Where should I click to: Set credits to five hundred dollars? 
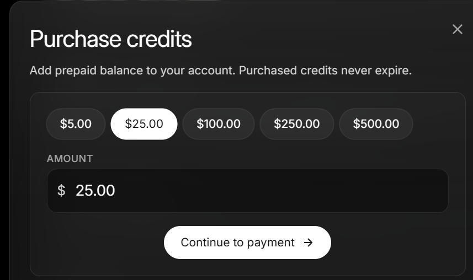click(x=376, y=124)
